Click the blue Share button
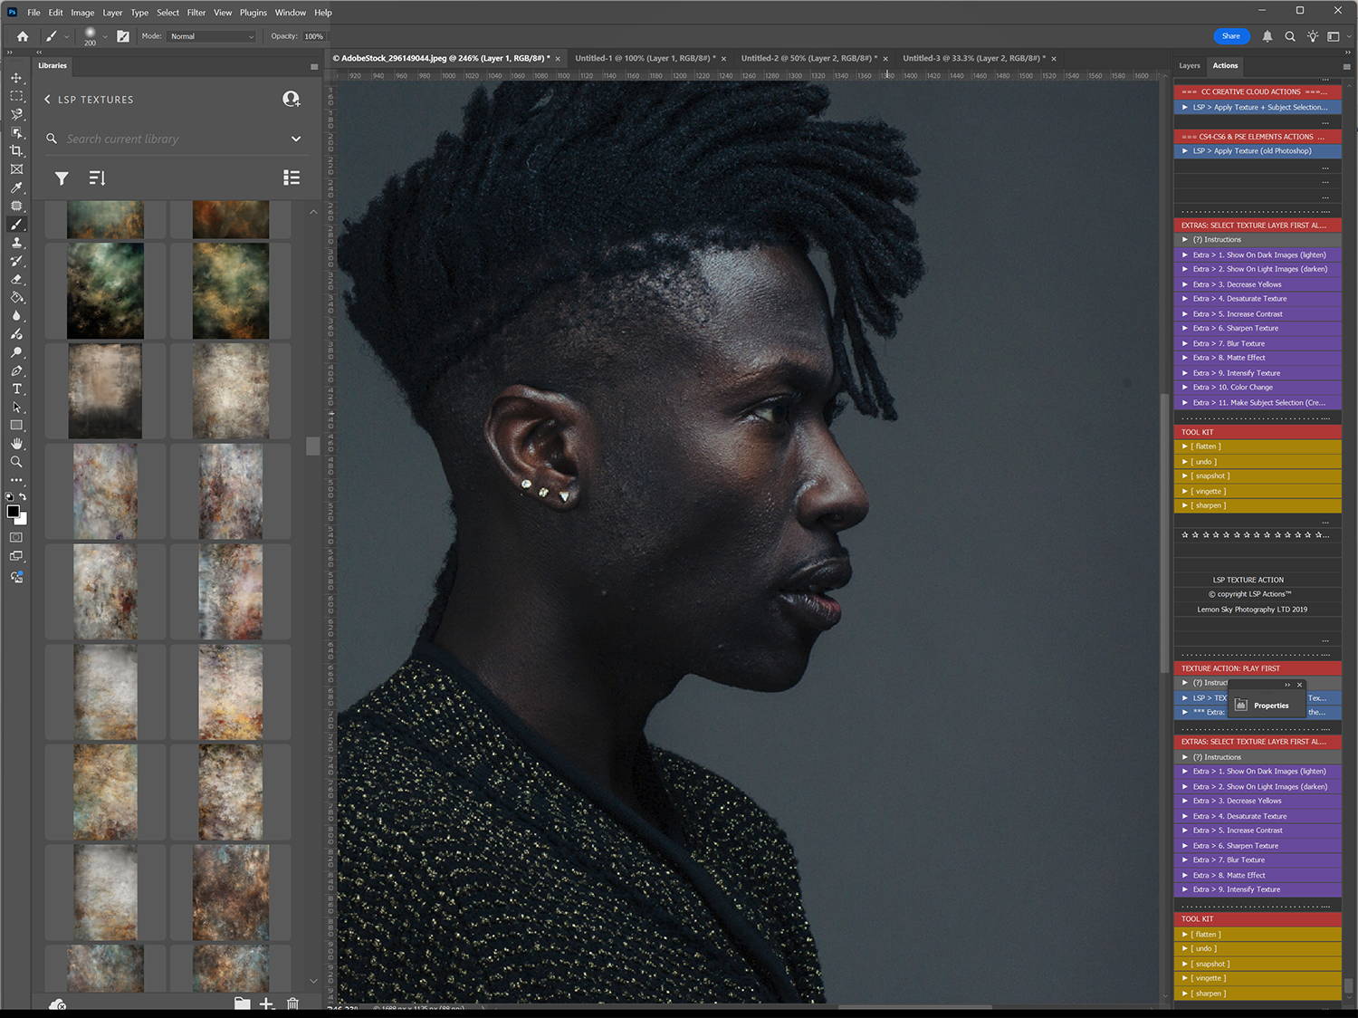Screen dimensions: 1358x1018 pos(1230,36)
